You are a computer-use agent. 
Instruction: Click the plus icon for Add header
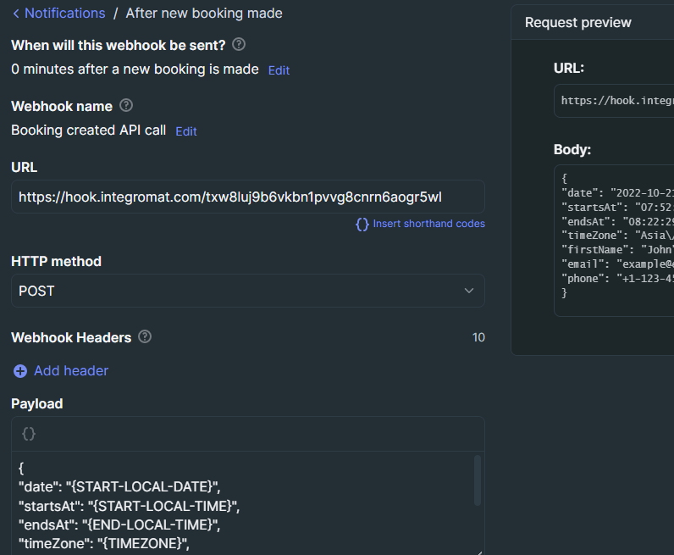(x=20, y=371)
